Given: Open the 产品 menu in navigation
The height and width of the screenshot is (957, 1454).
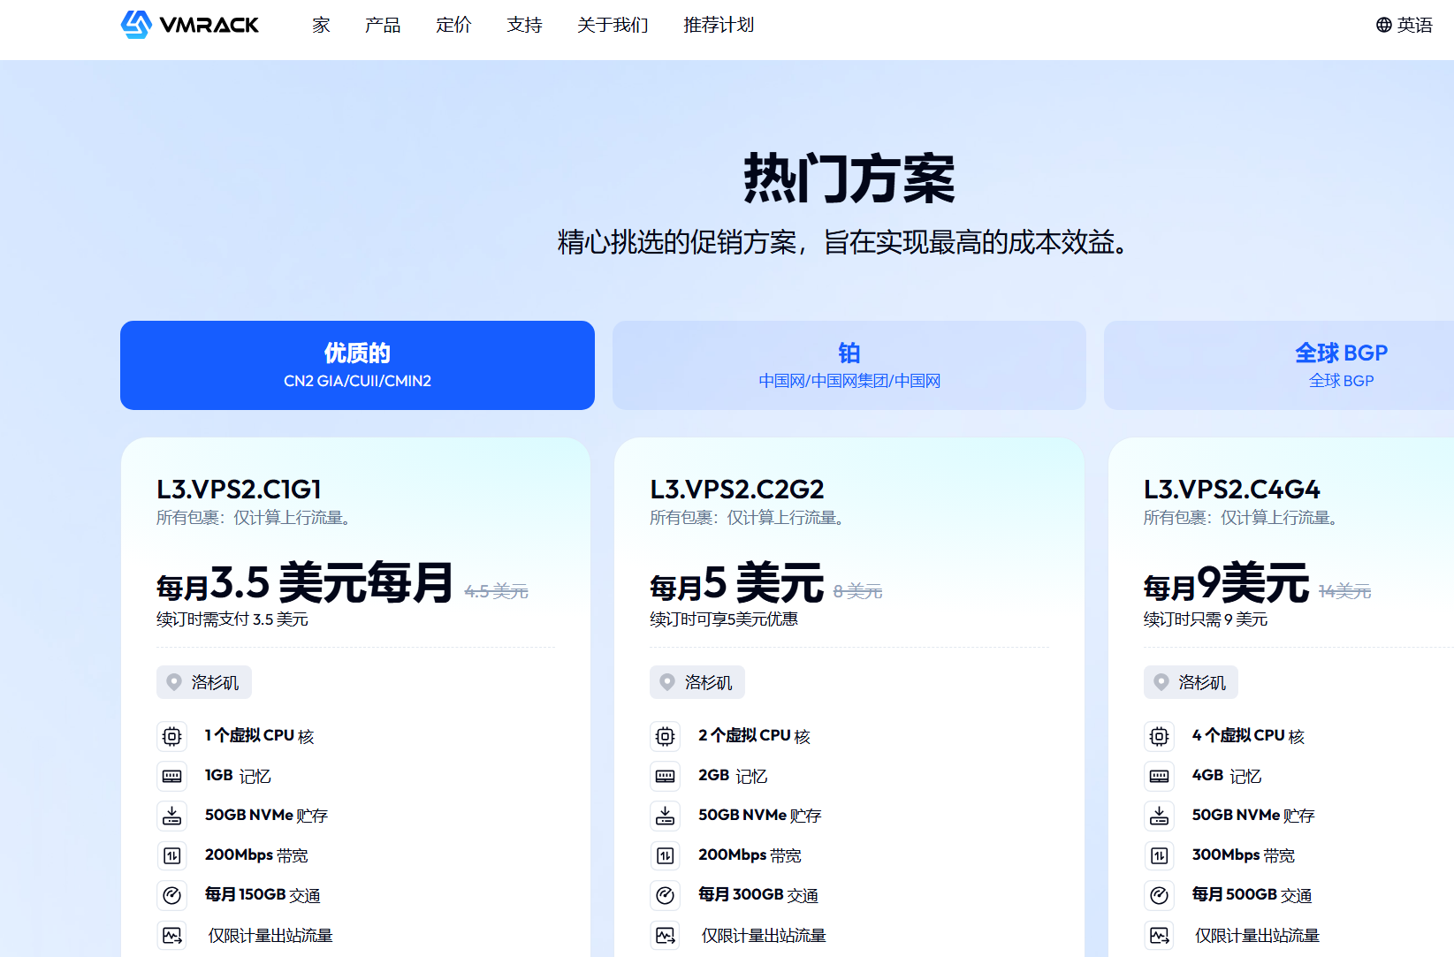Looking at the screenshot, I should (382, 25).
